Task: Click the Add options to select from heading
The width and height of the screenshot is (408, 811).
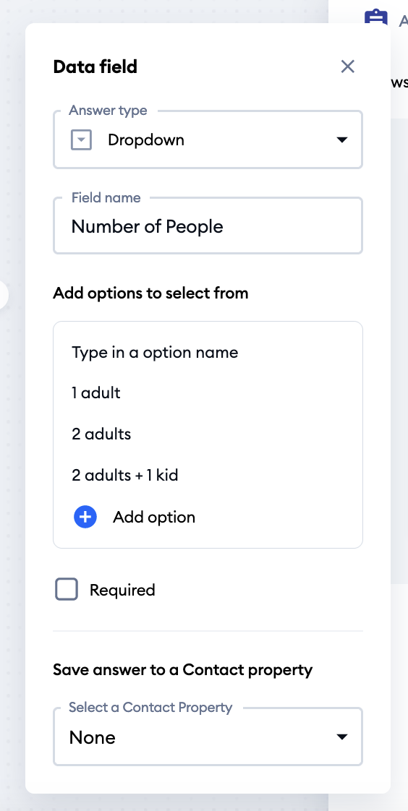Action: tap(150, 293)
